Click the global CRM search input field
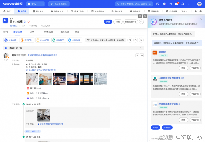Screen dimensions: 205x142 pyautogui.click(x=135, y=4)
